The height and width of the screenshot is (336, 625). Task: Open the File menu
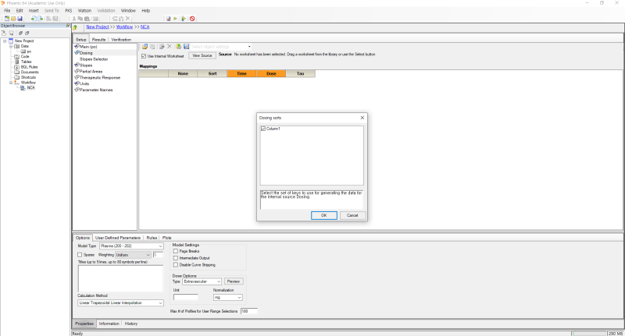point(7,11)
